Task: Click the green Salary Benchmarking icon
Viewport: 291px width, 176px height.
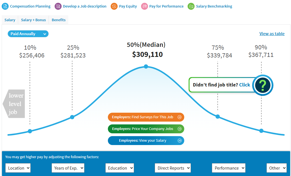Action: 191,6
